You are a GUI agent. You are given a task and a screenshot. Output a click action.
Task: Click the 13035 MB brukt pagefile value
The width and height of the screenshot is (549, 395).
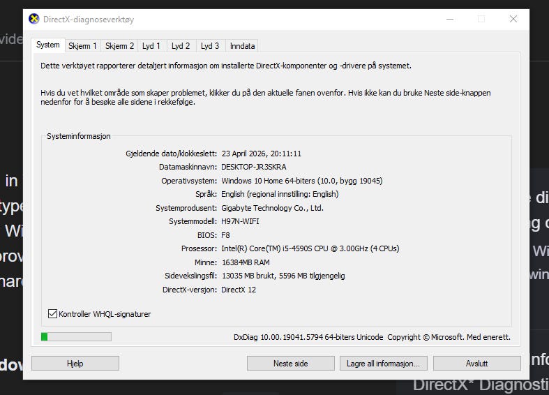pos(283,276)
